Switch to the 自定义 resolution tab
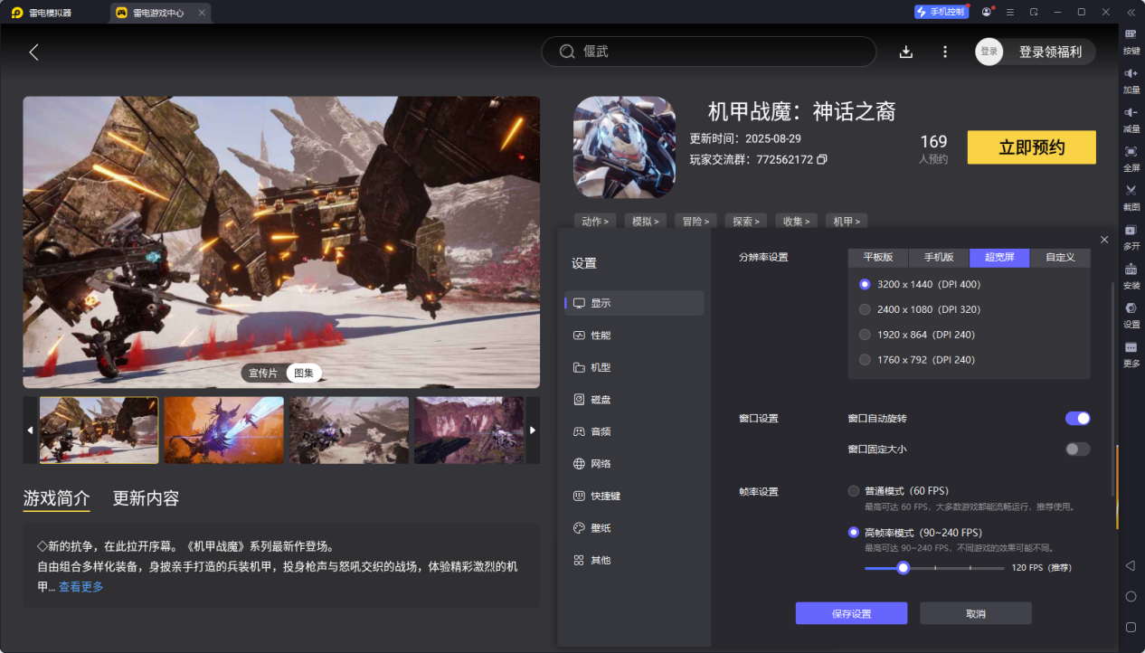Image resolution: width=1145 pixels, height=653 pixels. 1060,258
